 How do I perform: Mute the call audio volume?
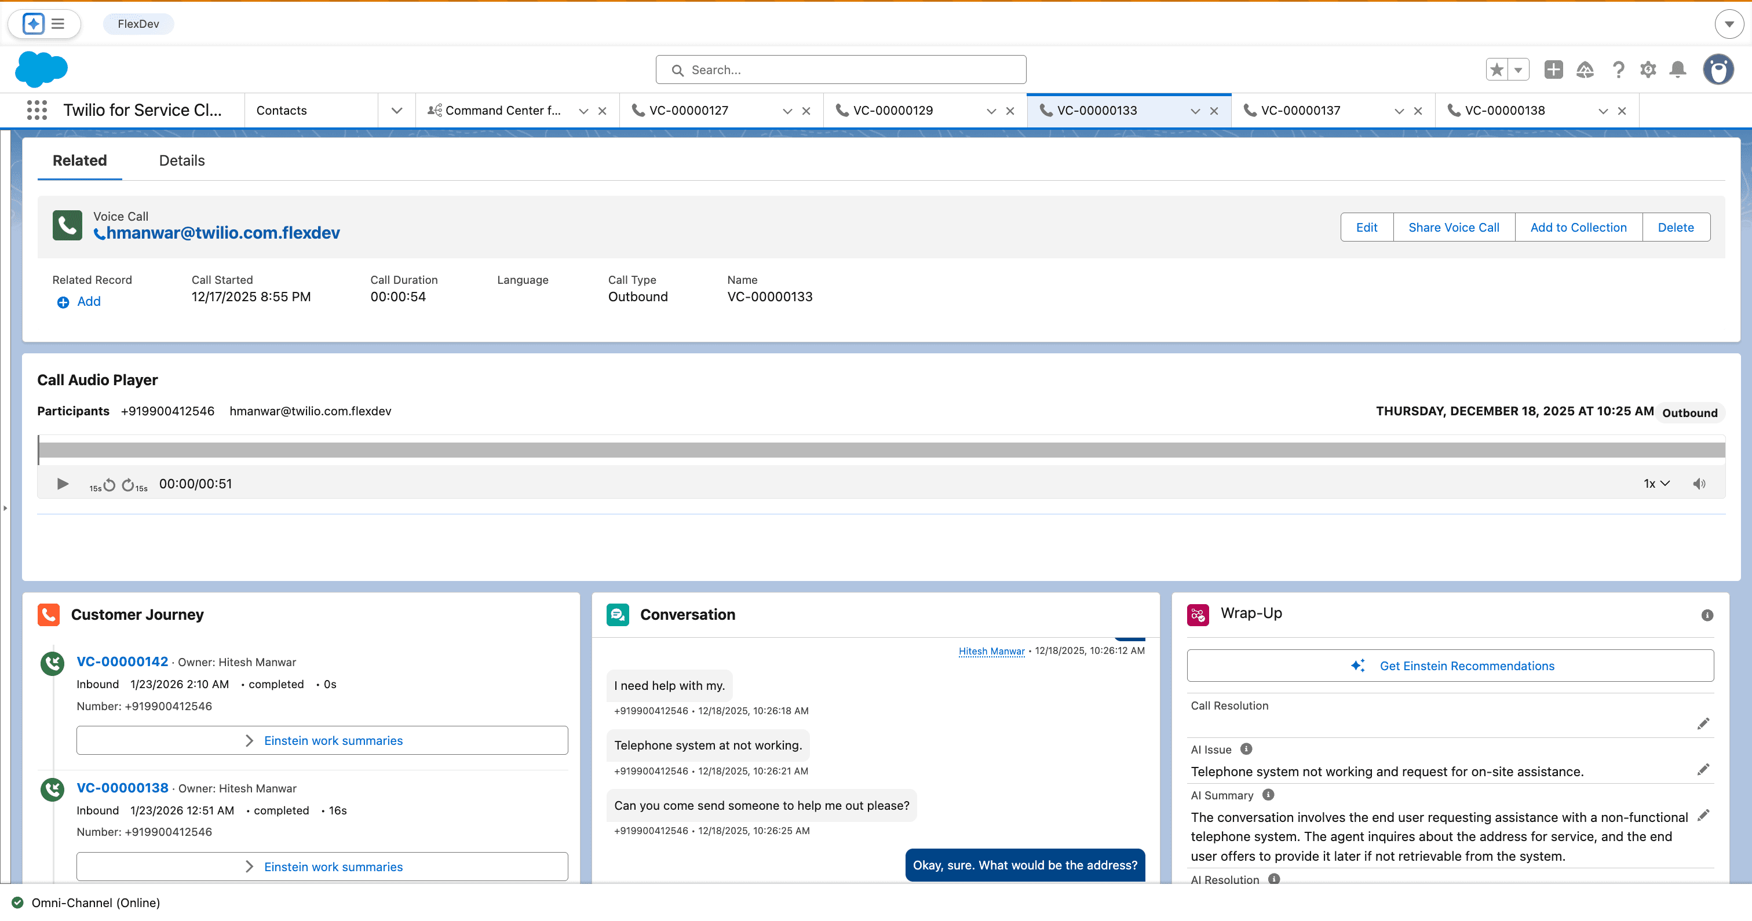pos(1699,484)
